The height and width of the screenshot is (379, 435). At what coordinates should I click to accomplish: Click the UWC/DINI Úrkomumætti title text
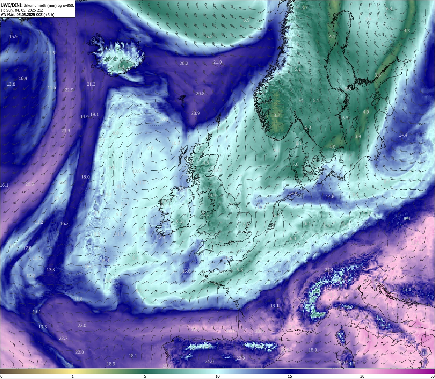point(37,5)
